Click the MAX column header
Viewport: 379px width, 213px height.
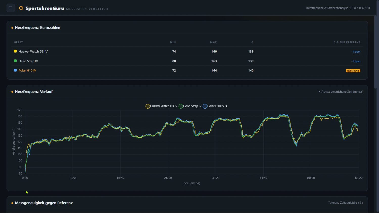(x=214, y=42)
